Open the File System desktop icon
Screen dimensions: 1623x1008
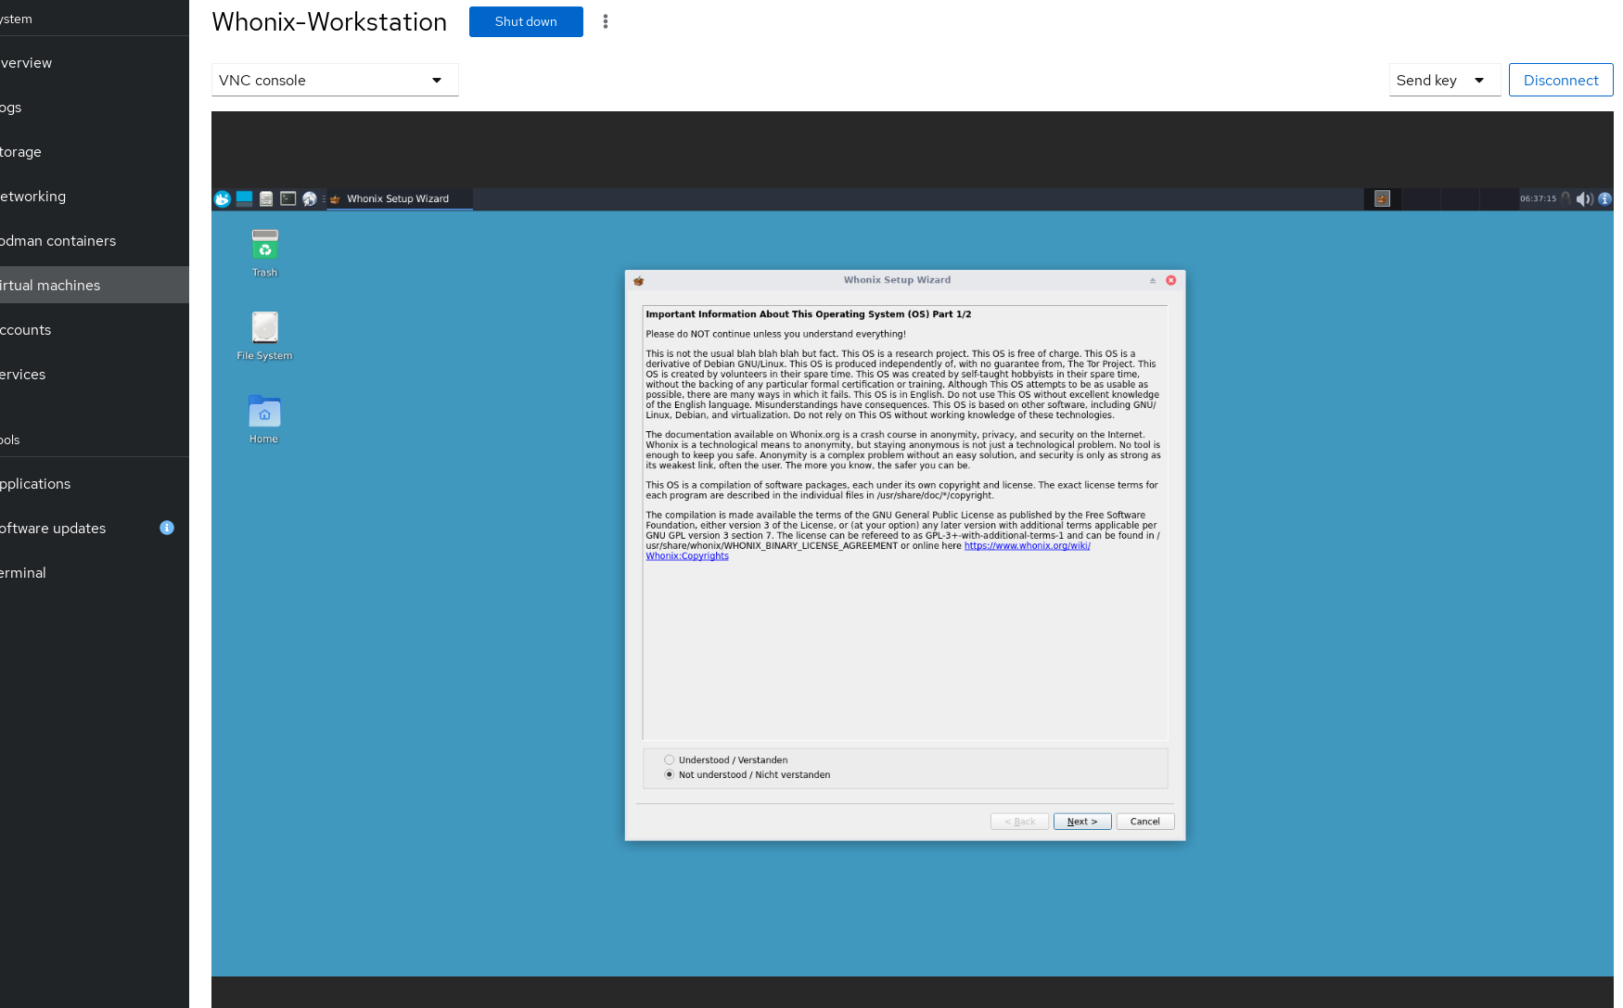(x=264, y=329)
